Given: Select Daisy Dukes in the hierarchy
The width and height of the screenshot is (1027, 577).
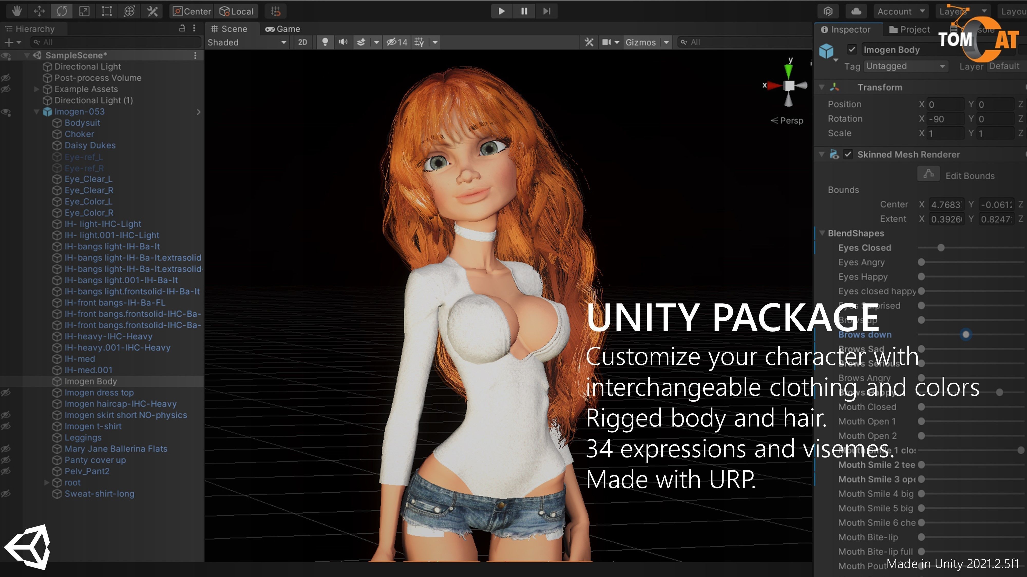Looking at the screenshot, I should 90,145.
